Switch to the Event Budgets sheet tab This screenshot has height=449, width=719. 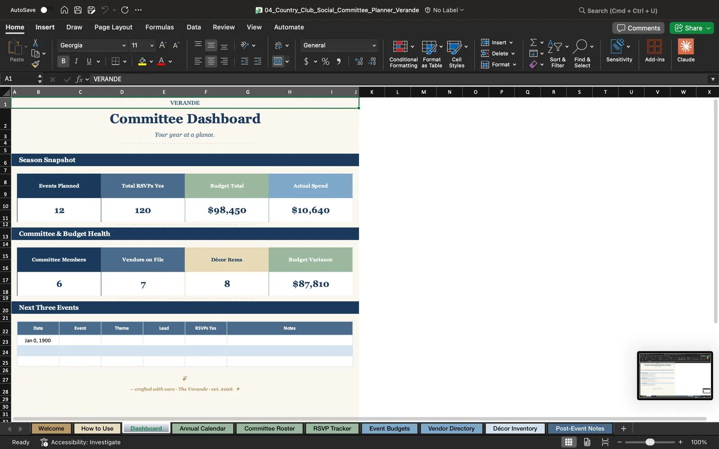(x=389, y=428)
